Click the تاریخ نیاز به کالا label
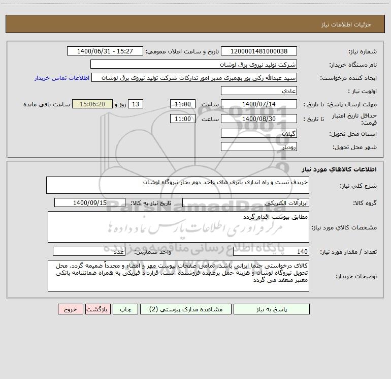The width and height of the screenshot is (391, 379). [x=151, y=203]
